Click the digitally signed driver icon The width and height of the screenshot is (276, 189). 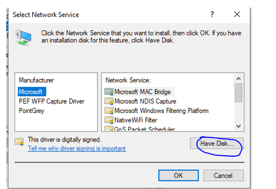point(19,142)
